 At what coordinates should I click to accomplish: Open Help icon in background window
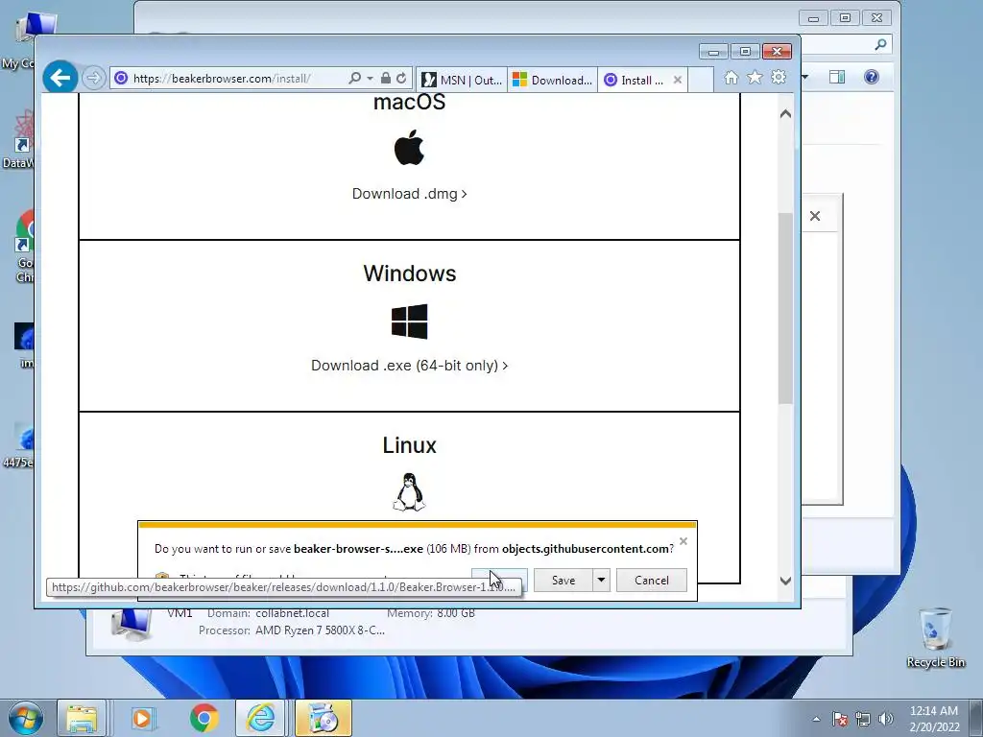[872, 77]
